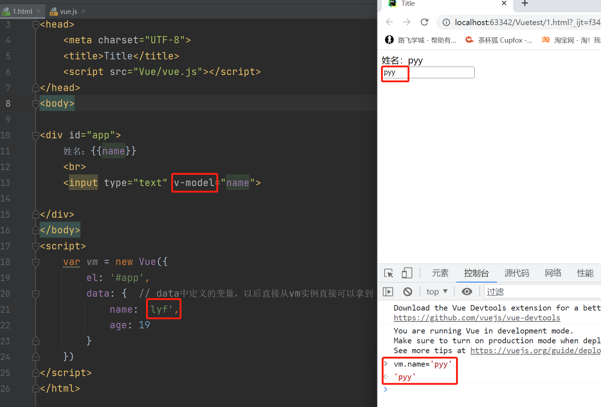This screenshot has width=601, height=407.
Task: Collapse the </html> fold marker
Action: [x=36, y=388]
